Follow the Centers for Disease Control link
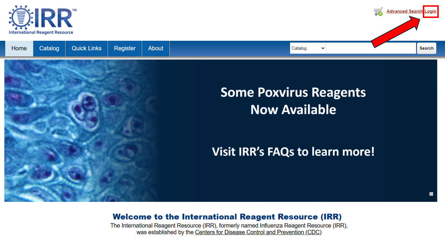The width and height of the screenshot is (445, 238). 258,232
